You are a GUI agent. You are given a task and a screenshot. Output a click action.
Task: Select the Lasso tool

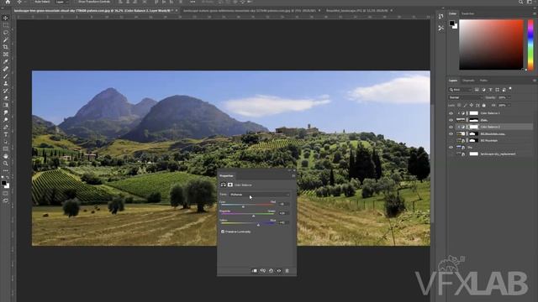[x=6, y=33]
